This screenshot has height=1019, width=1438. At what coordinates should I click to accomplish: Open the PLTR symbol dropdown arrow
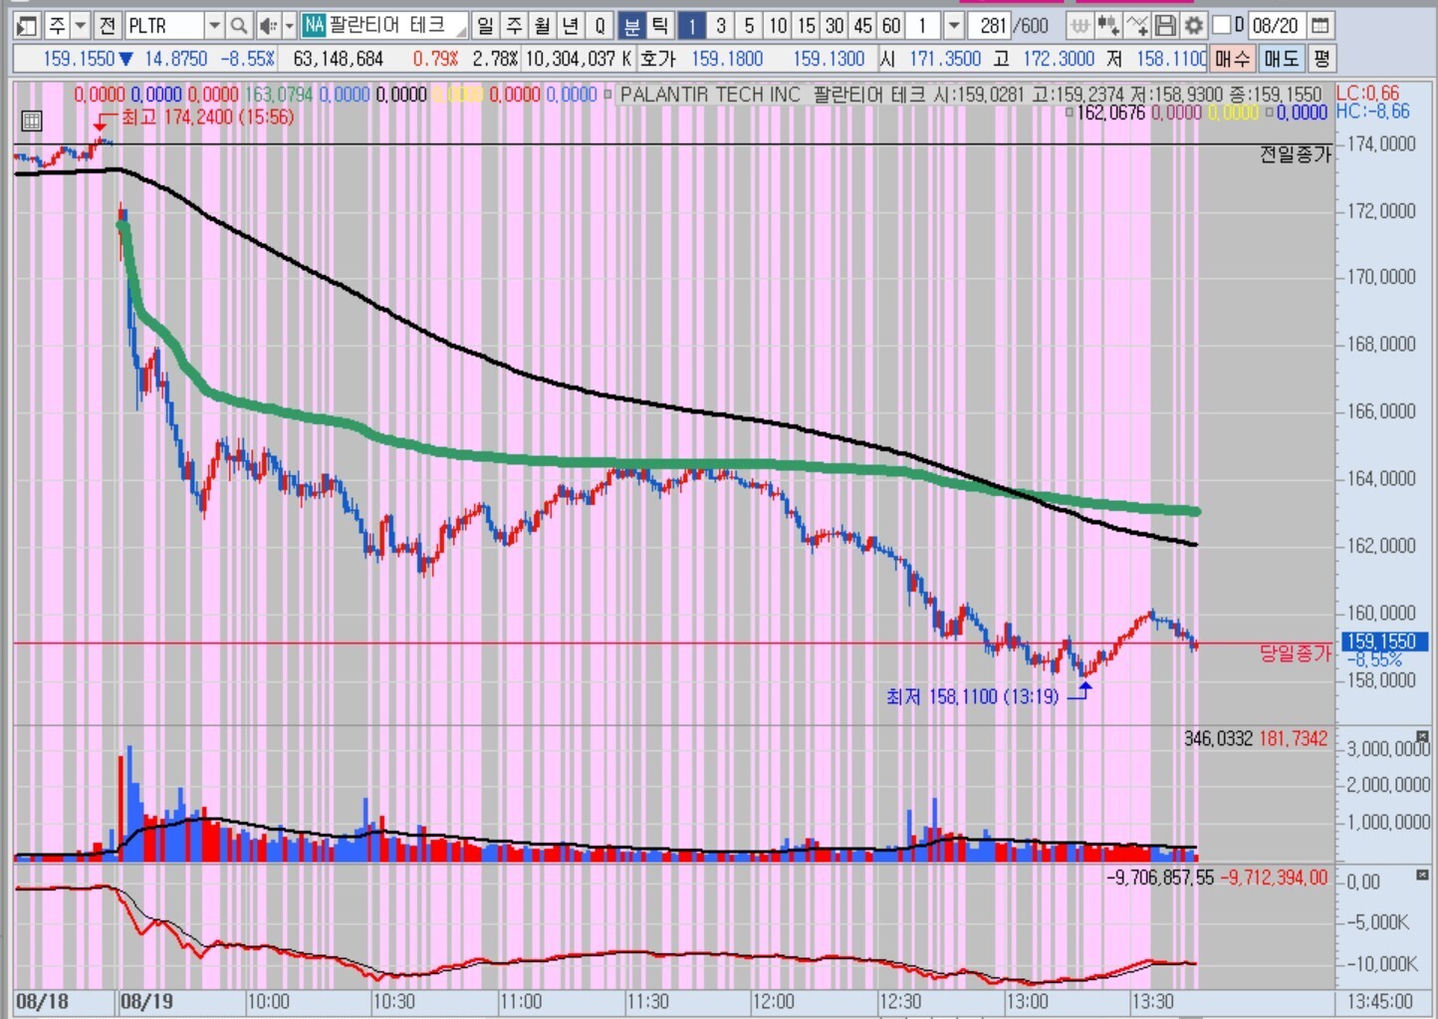tap(214, 26)
